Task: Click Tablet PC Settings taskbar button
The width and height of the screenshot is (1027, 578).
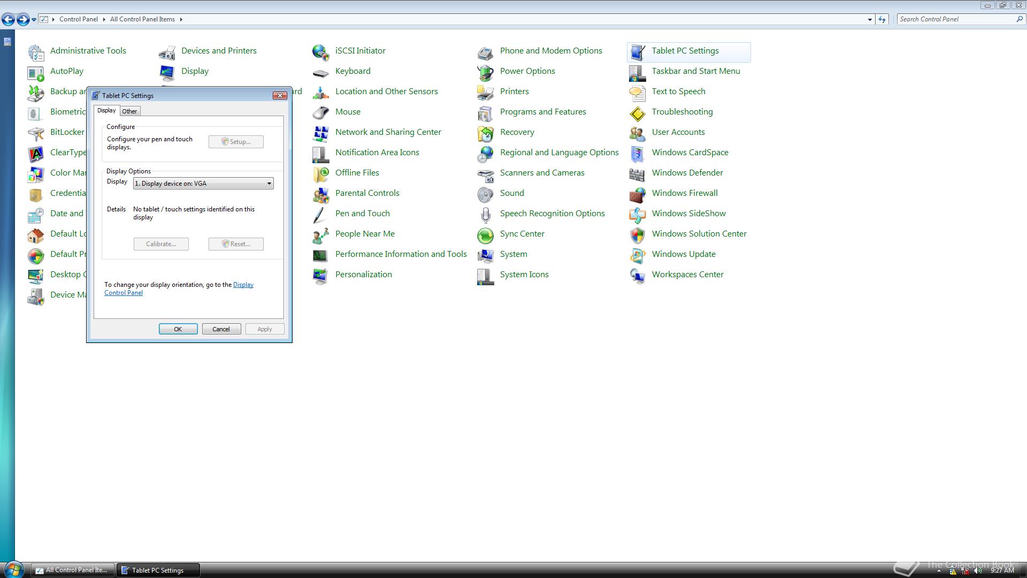Action: point(158,571)
